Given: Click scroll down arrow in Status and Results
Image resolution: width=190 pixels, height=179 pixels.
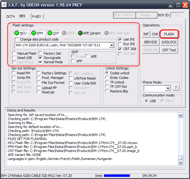Looking at the screenshot, I should click(181, 162).
